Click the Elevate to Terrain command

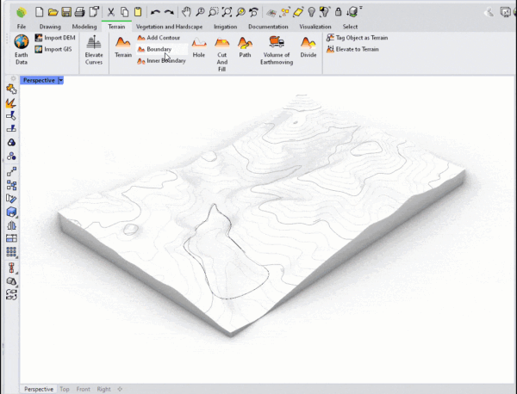pos(352,49)
